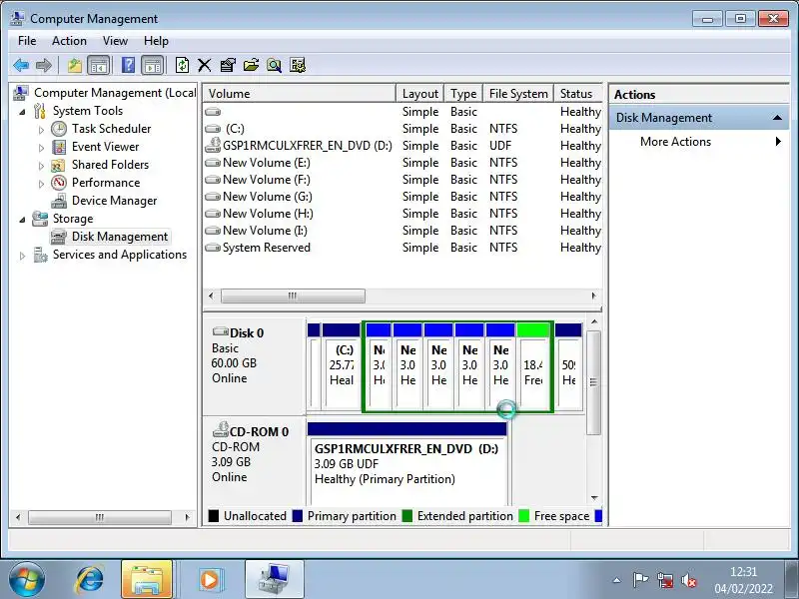Screen dimensions: 799x599
Task: Click the Performance icon in tree
Action: pyautogui.click(x=59, y=183)
